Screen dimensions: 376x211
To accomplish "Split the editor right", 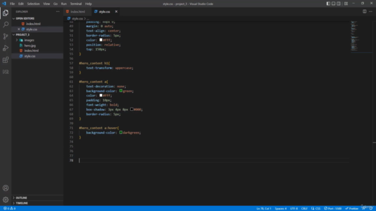I will click(364, 12).
